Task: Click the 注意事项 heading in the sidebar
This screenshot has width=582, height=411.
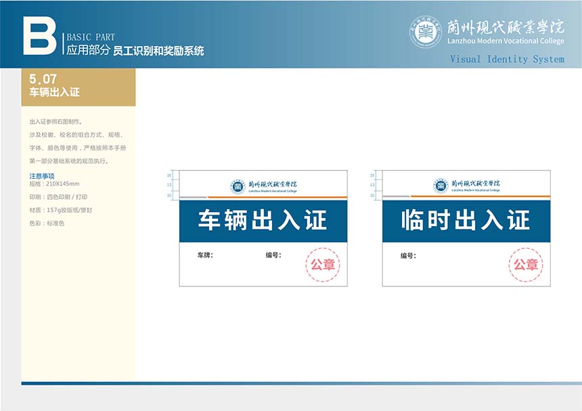Action: point(41,176)
